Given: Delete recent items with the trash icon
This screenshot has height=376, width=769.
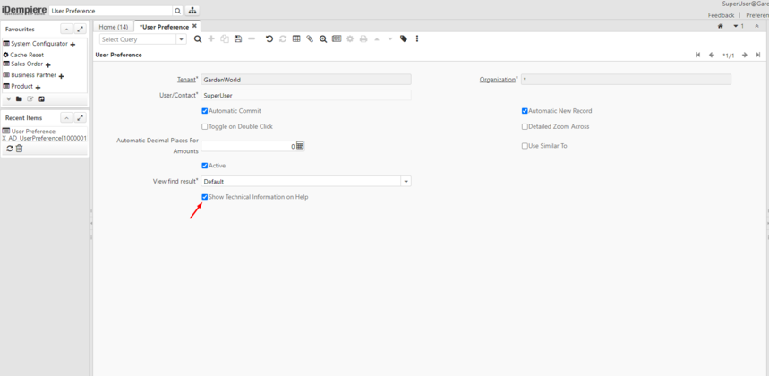Looking at the screenshot, I should coord(19,149).
